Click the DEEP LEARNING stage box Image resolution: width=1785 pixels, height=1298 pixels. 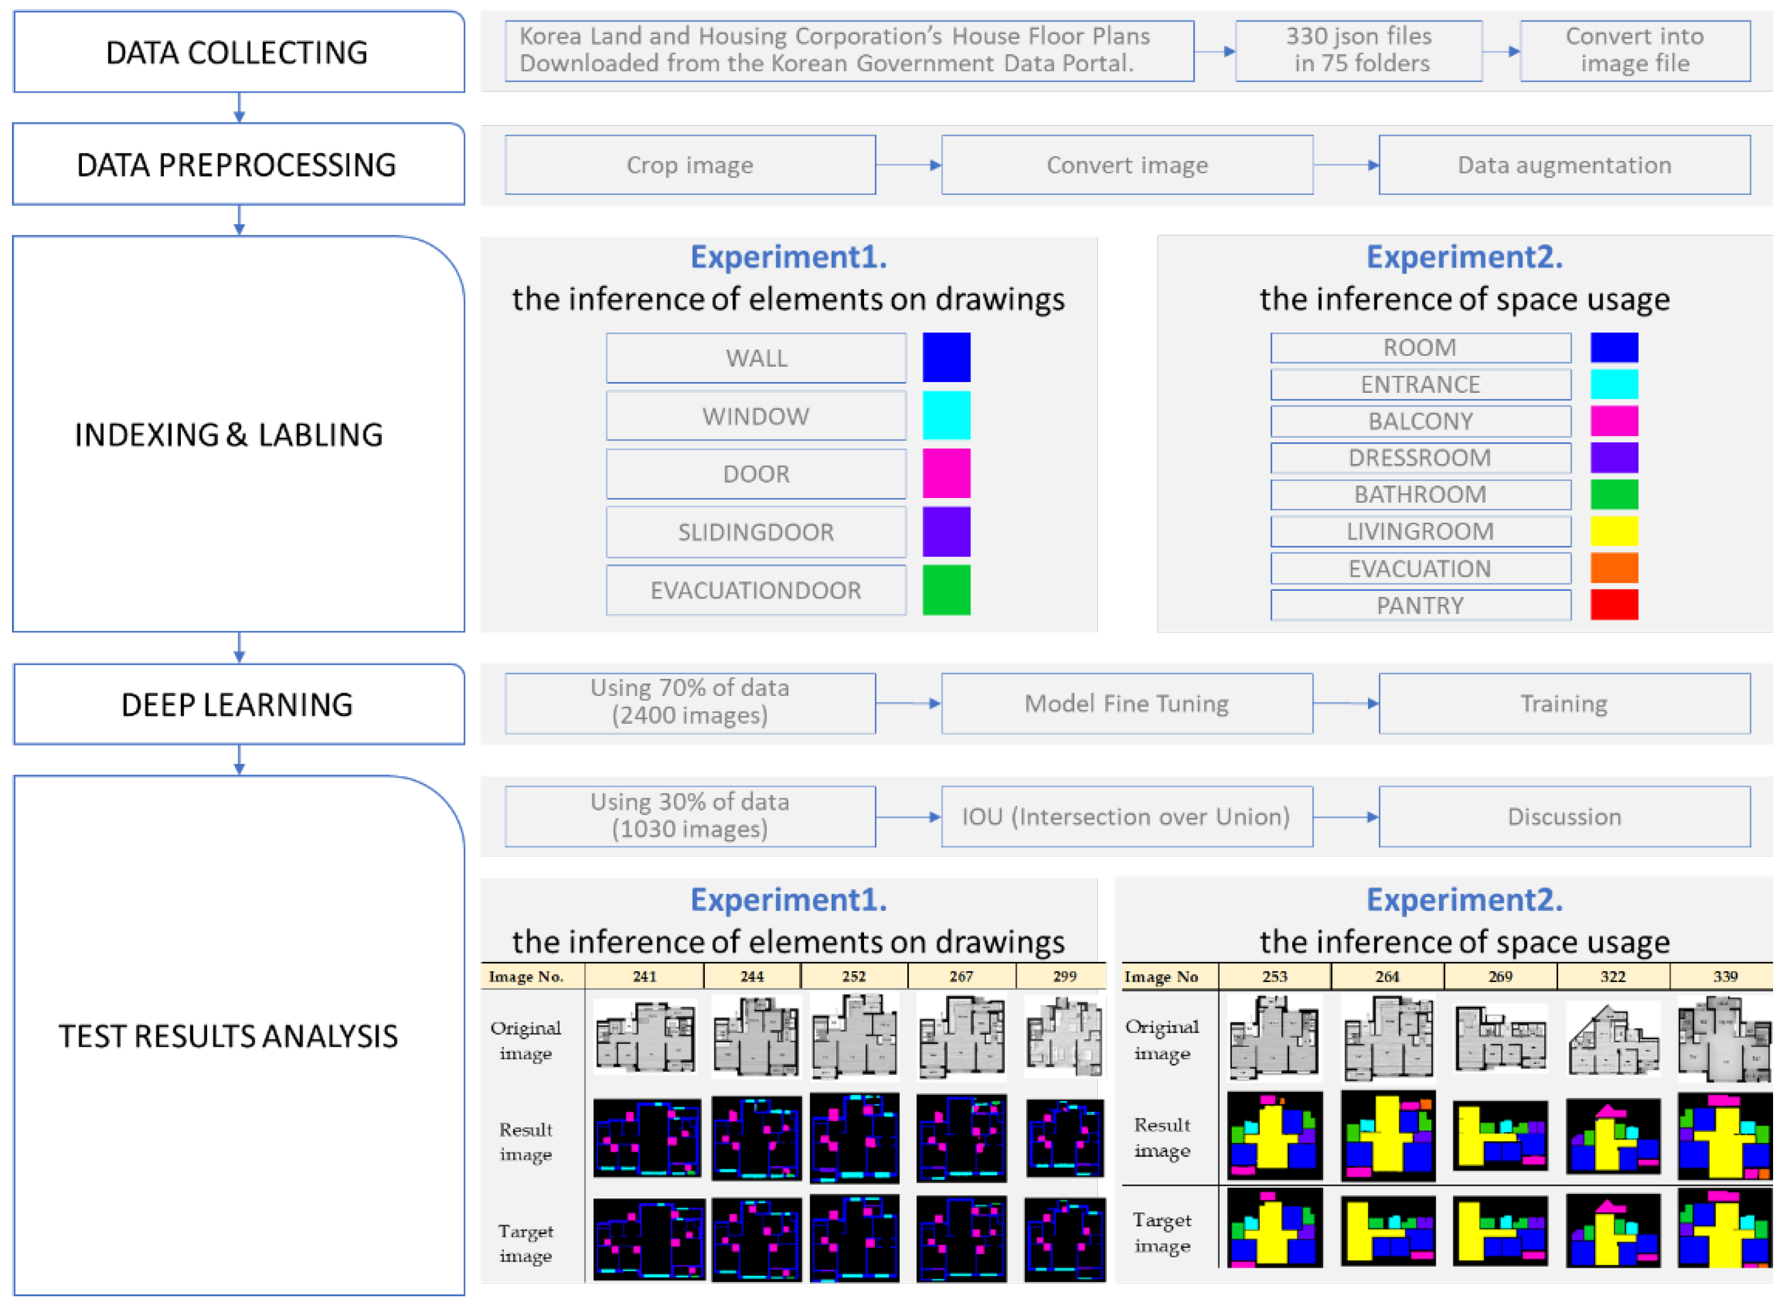tap(238, 704)
